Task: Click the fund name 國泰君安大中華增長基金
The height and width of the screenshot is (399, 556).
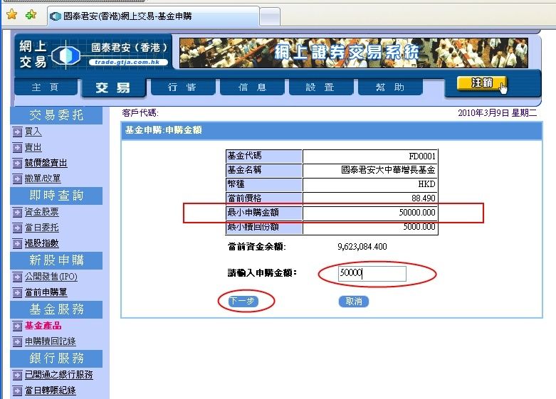Action: pos(388,170)
